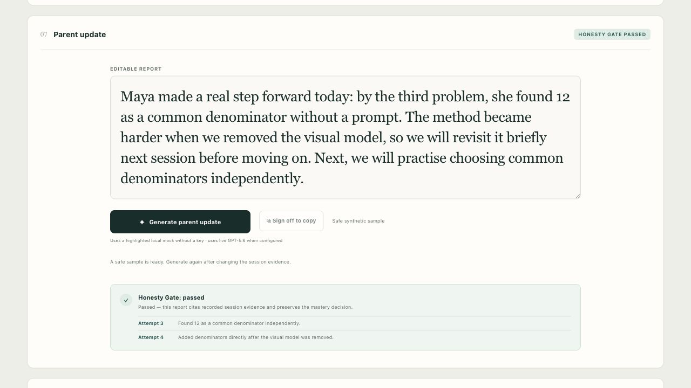Click the 'Found 12 as a common denominator' evidence text
The width and height of the screenshot is (691, 388).
(239, 323)
